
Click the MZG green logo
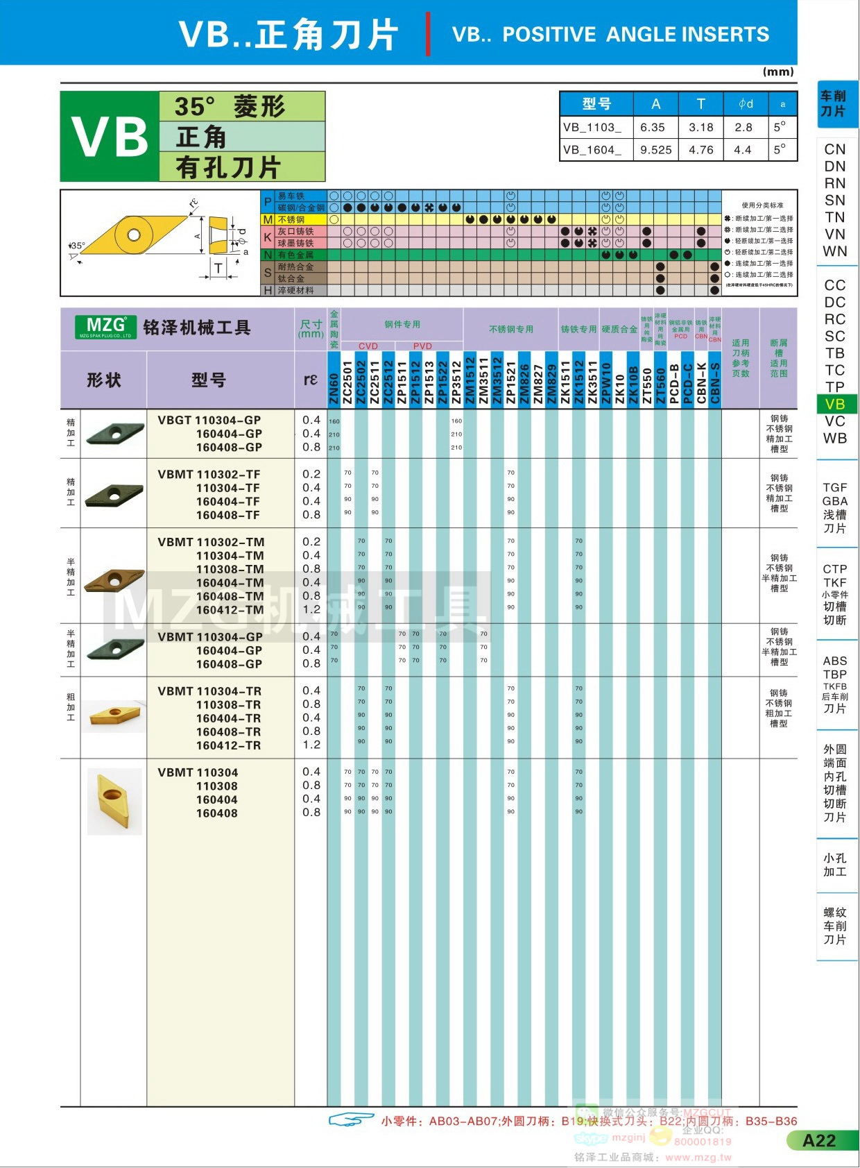106,327
